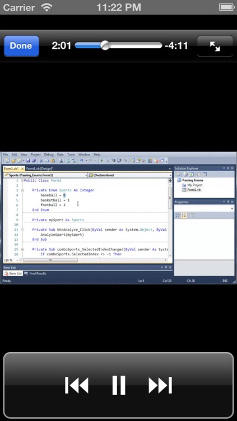Click the Cut scissors icon

[x=41, y=161]
